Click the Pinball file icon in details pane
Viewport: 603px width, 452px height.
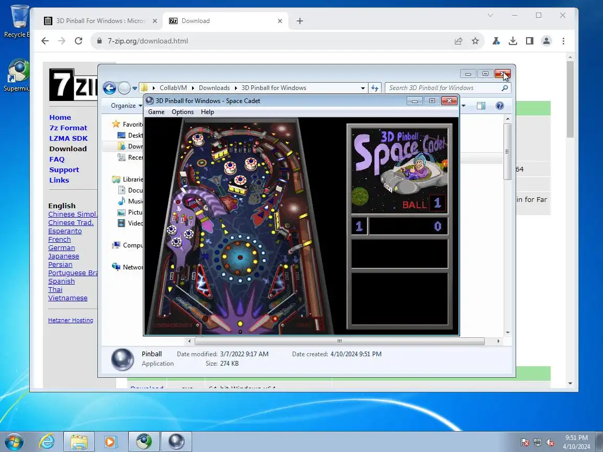122,359
